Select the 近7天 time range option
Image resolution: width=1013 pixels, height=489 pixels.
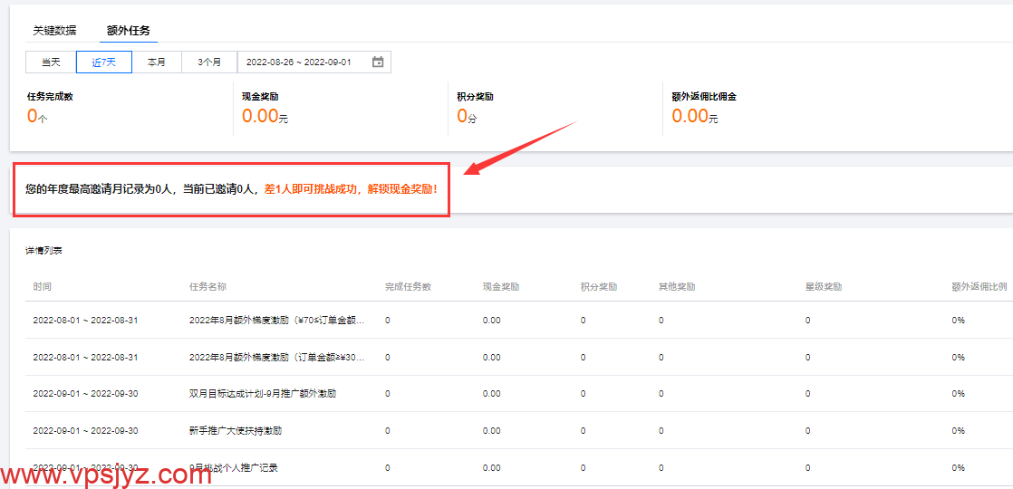pos(104,62)
